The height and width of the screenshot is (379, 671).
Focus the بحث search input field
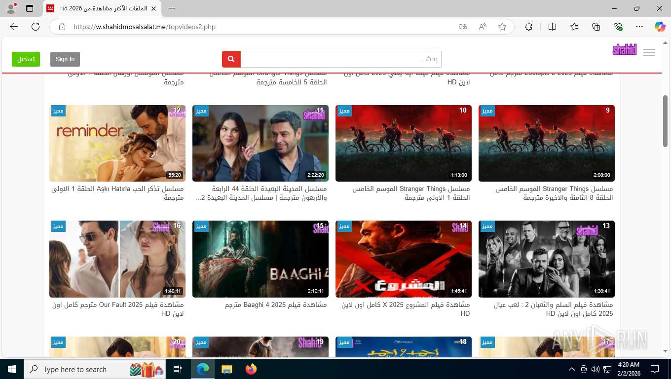coord(341,59)
